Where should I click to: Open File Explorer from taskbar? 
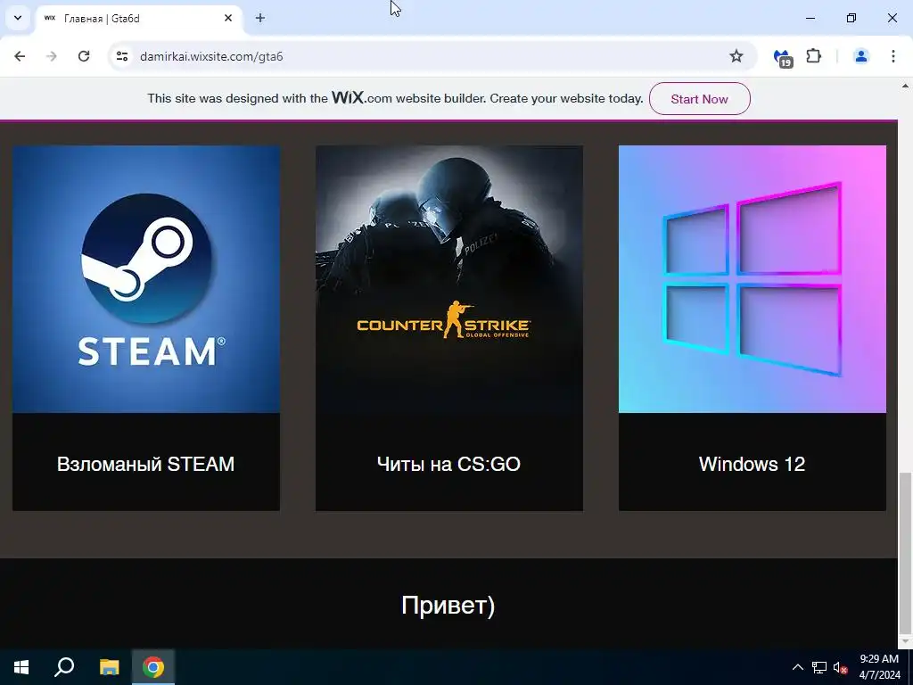pyautogui.click(x=109, y=667)
